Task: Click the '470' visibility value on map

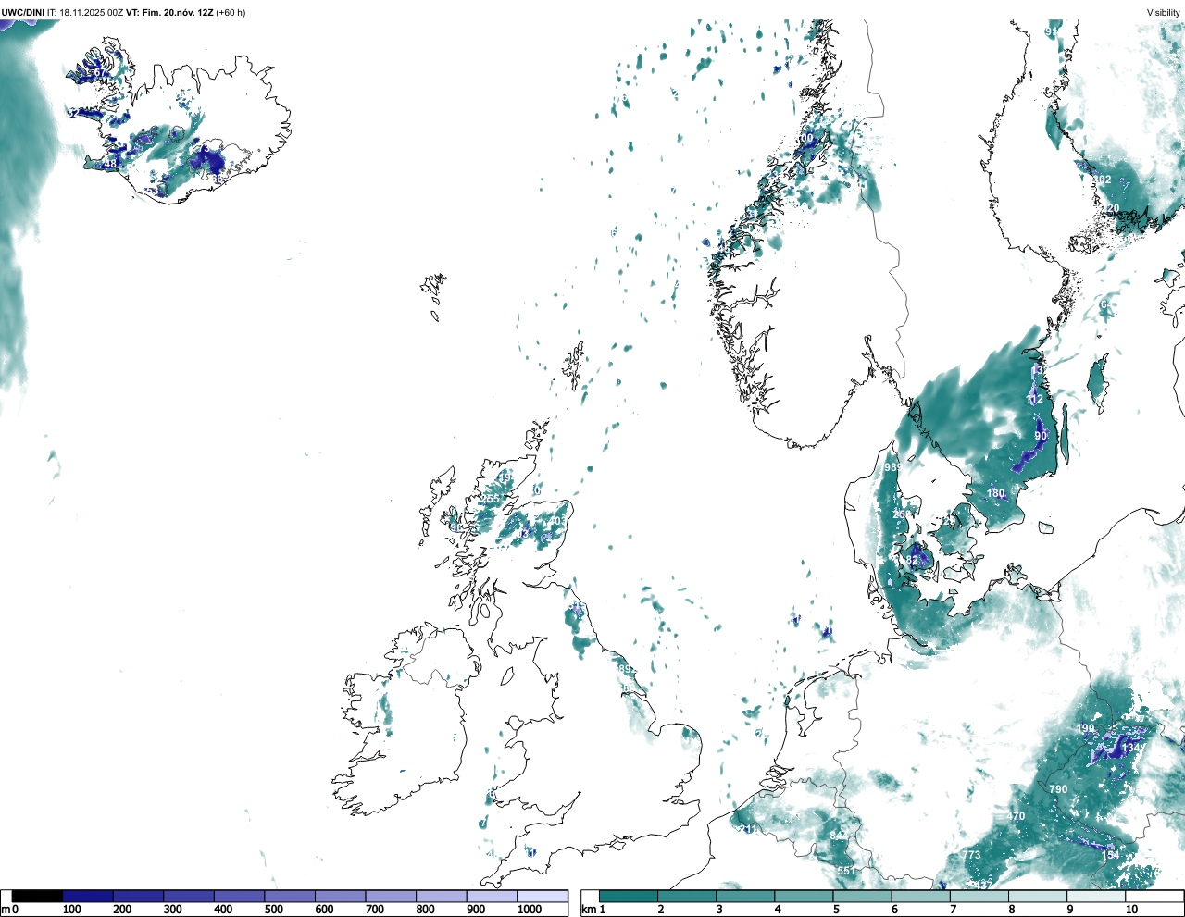Action: (1016, 817)
